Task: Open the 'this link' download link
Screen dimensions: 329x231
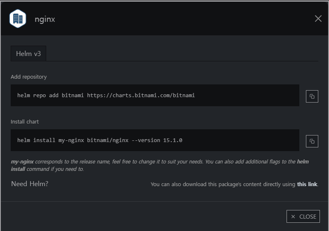Action: pyautogui.click(x=307, y=184)
